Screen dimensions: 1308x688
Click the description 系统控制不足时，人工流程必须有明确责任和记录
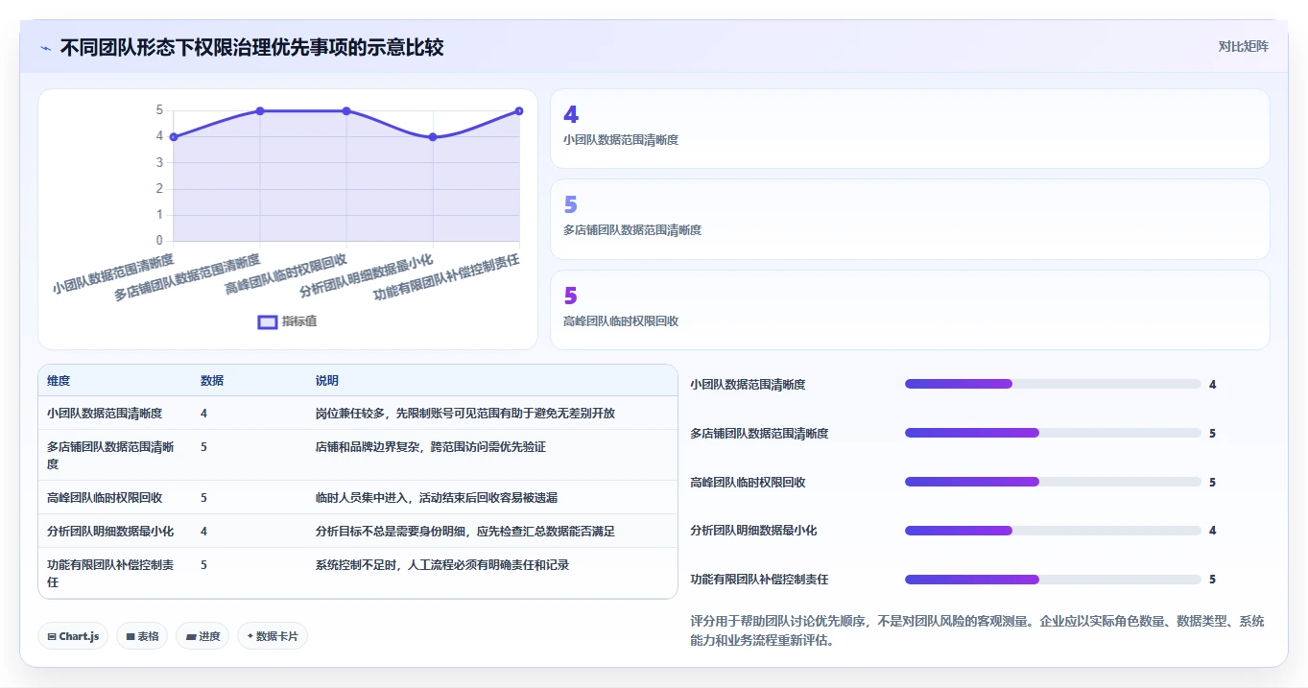[x=442, y=565]
